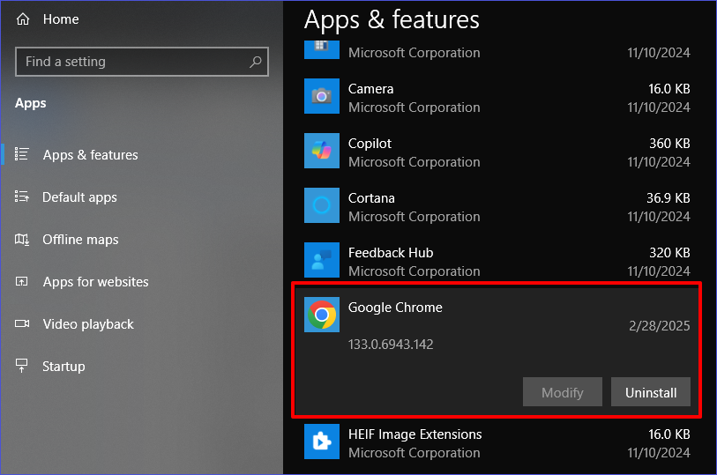
Task: Click the Default apps icon
Action: pyautogui.click(x=21, y=197)
